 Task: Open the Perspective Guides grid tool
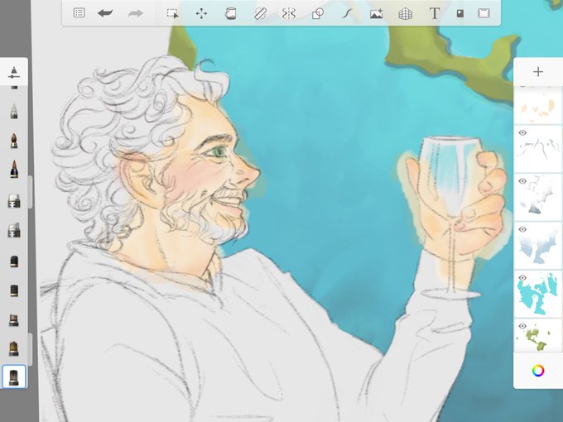click(x=406, y=13)
